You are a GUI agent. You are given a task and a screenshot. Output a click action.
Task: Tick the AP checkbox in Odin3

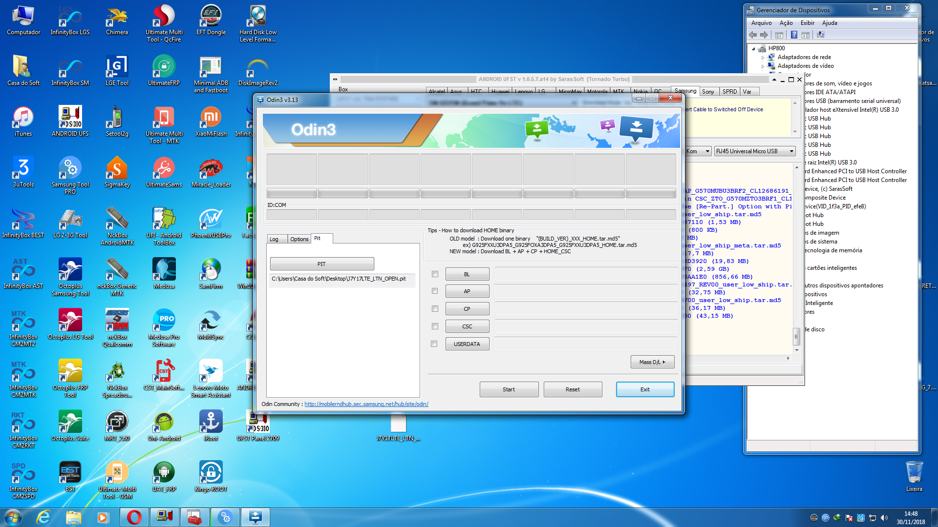coord(435,291)
